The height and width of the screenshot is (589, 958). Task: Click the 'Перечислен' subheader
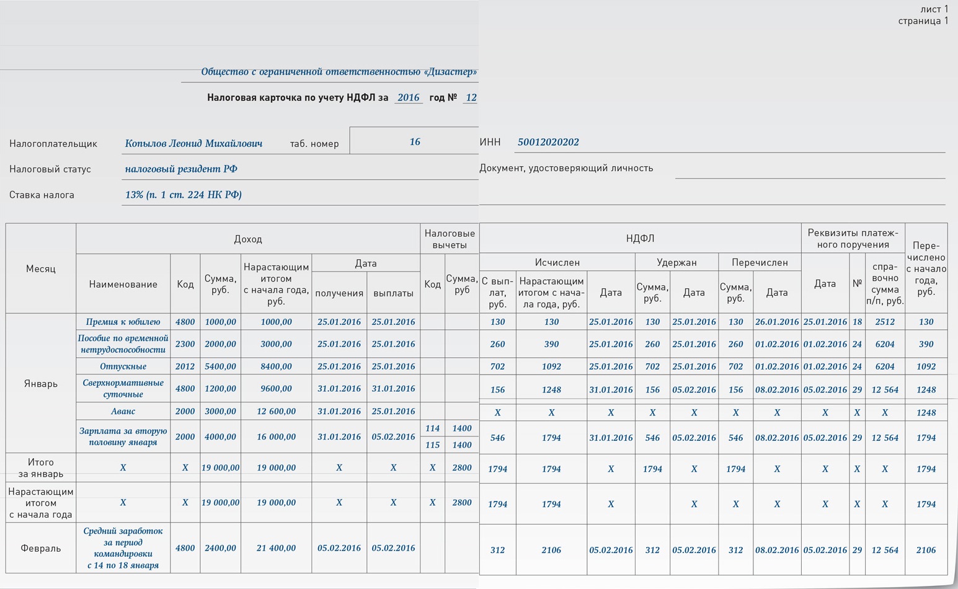[x=760, y=262]
